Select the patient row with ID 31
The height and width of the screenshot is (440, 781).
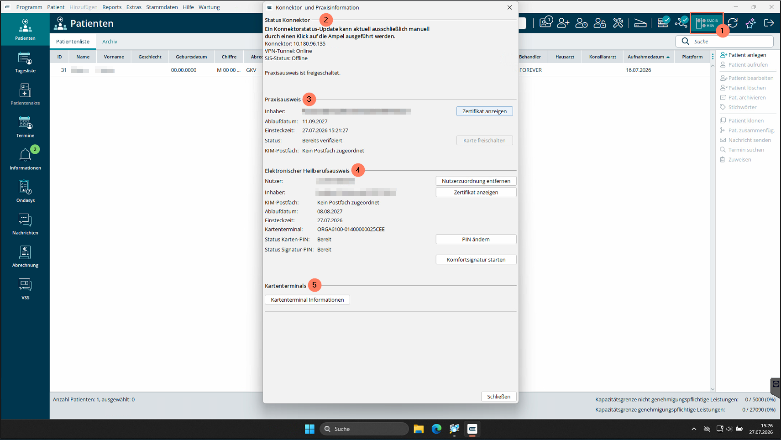coord(380,70)
